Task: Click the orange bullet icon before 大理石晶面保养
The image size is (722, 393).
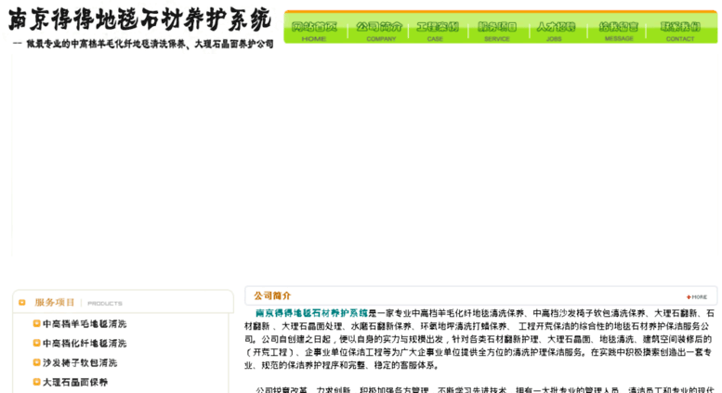Action: (x=36, y=382)
